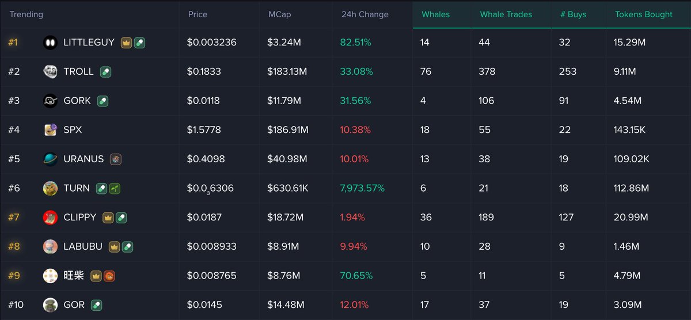Click the #1 rank label

pos(13,43)
